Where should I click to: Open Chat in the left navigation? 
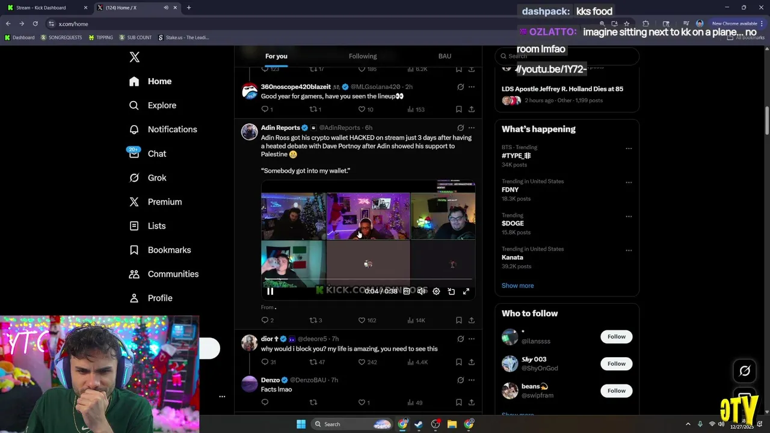(147, 153)
